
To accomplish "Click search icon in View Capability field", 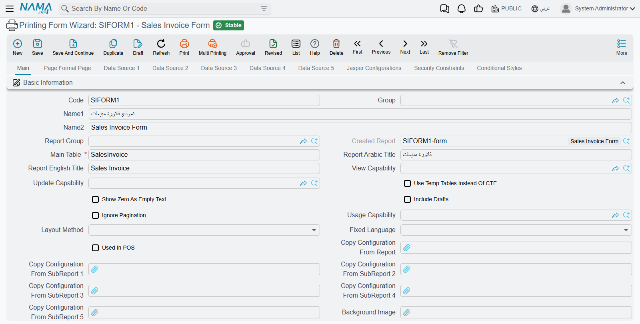I will coord(626,168).
